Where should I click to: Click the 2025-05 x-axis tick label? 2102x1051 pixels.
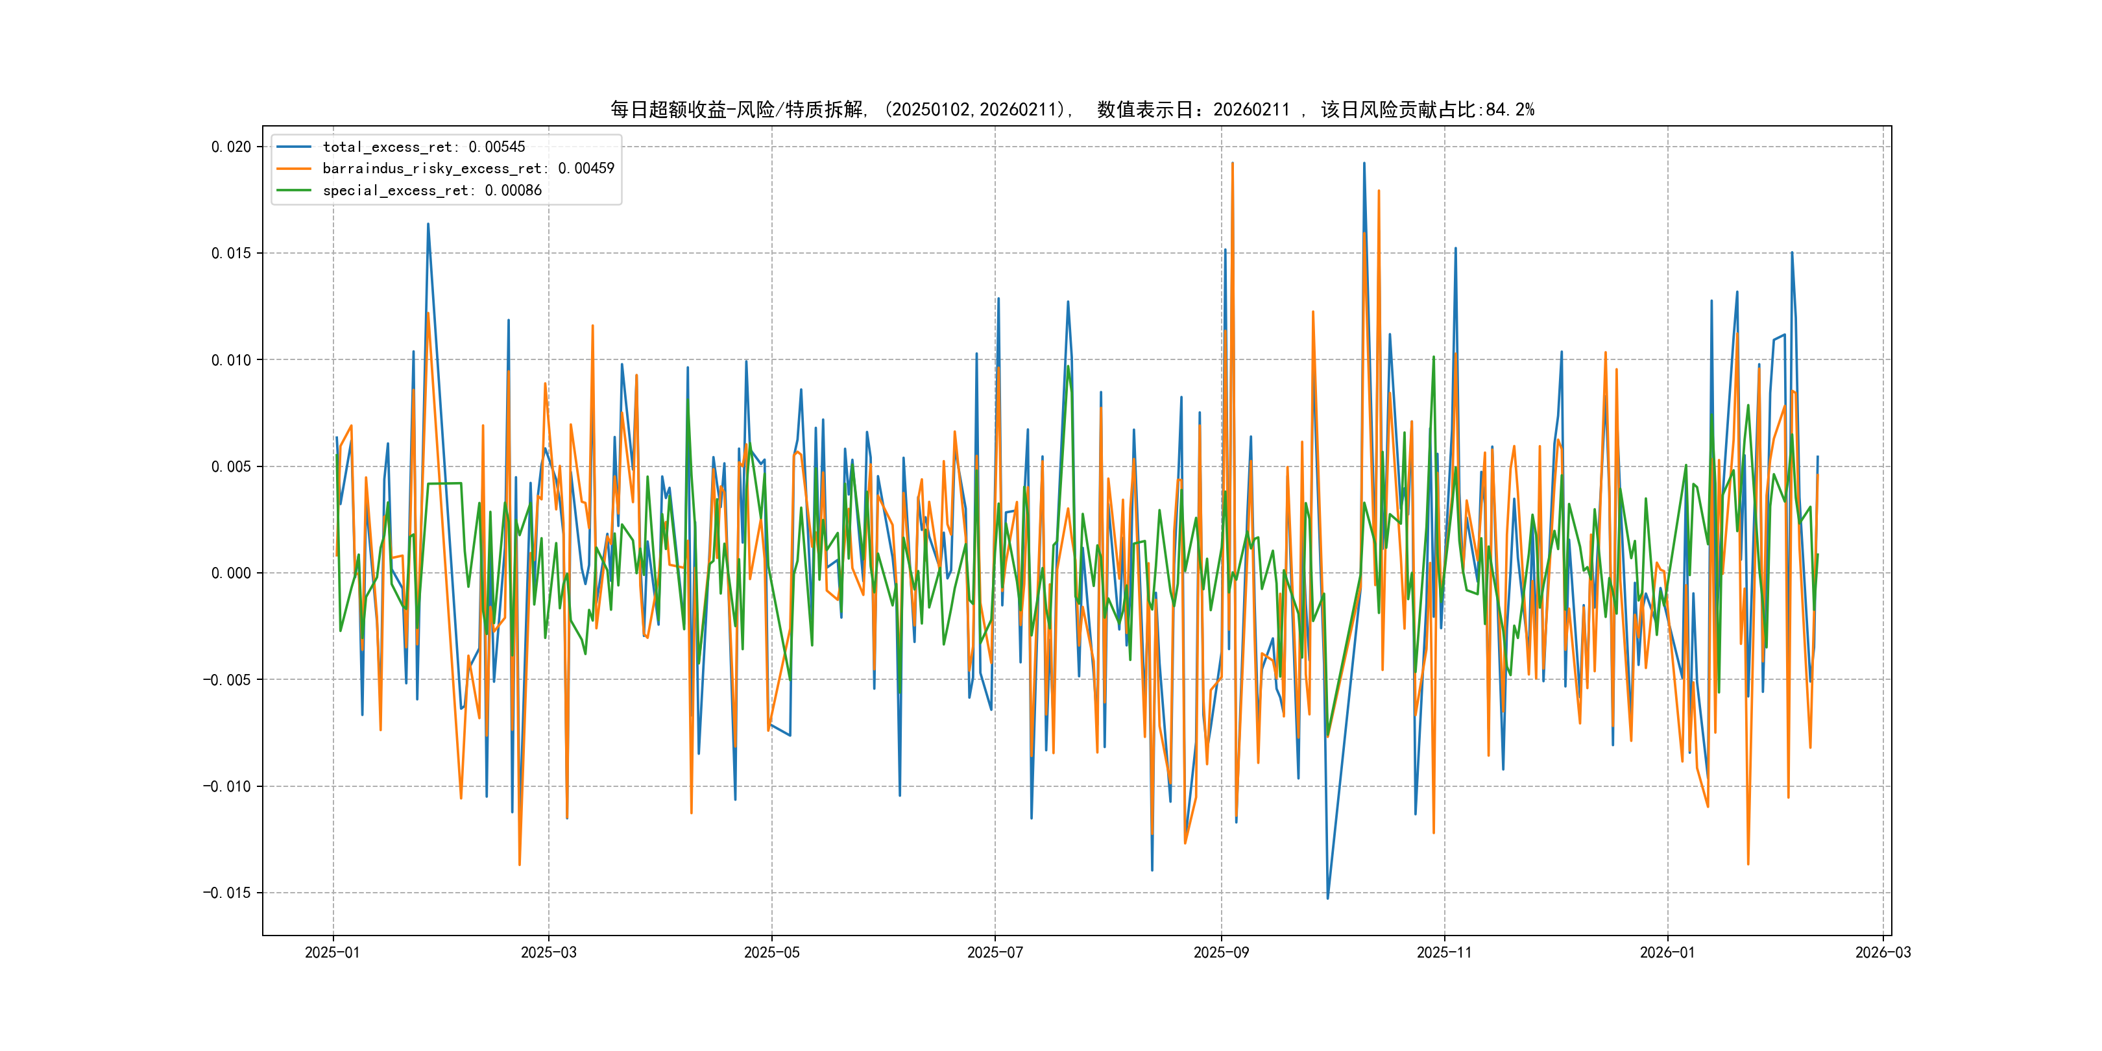point(771,952)
